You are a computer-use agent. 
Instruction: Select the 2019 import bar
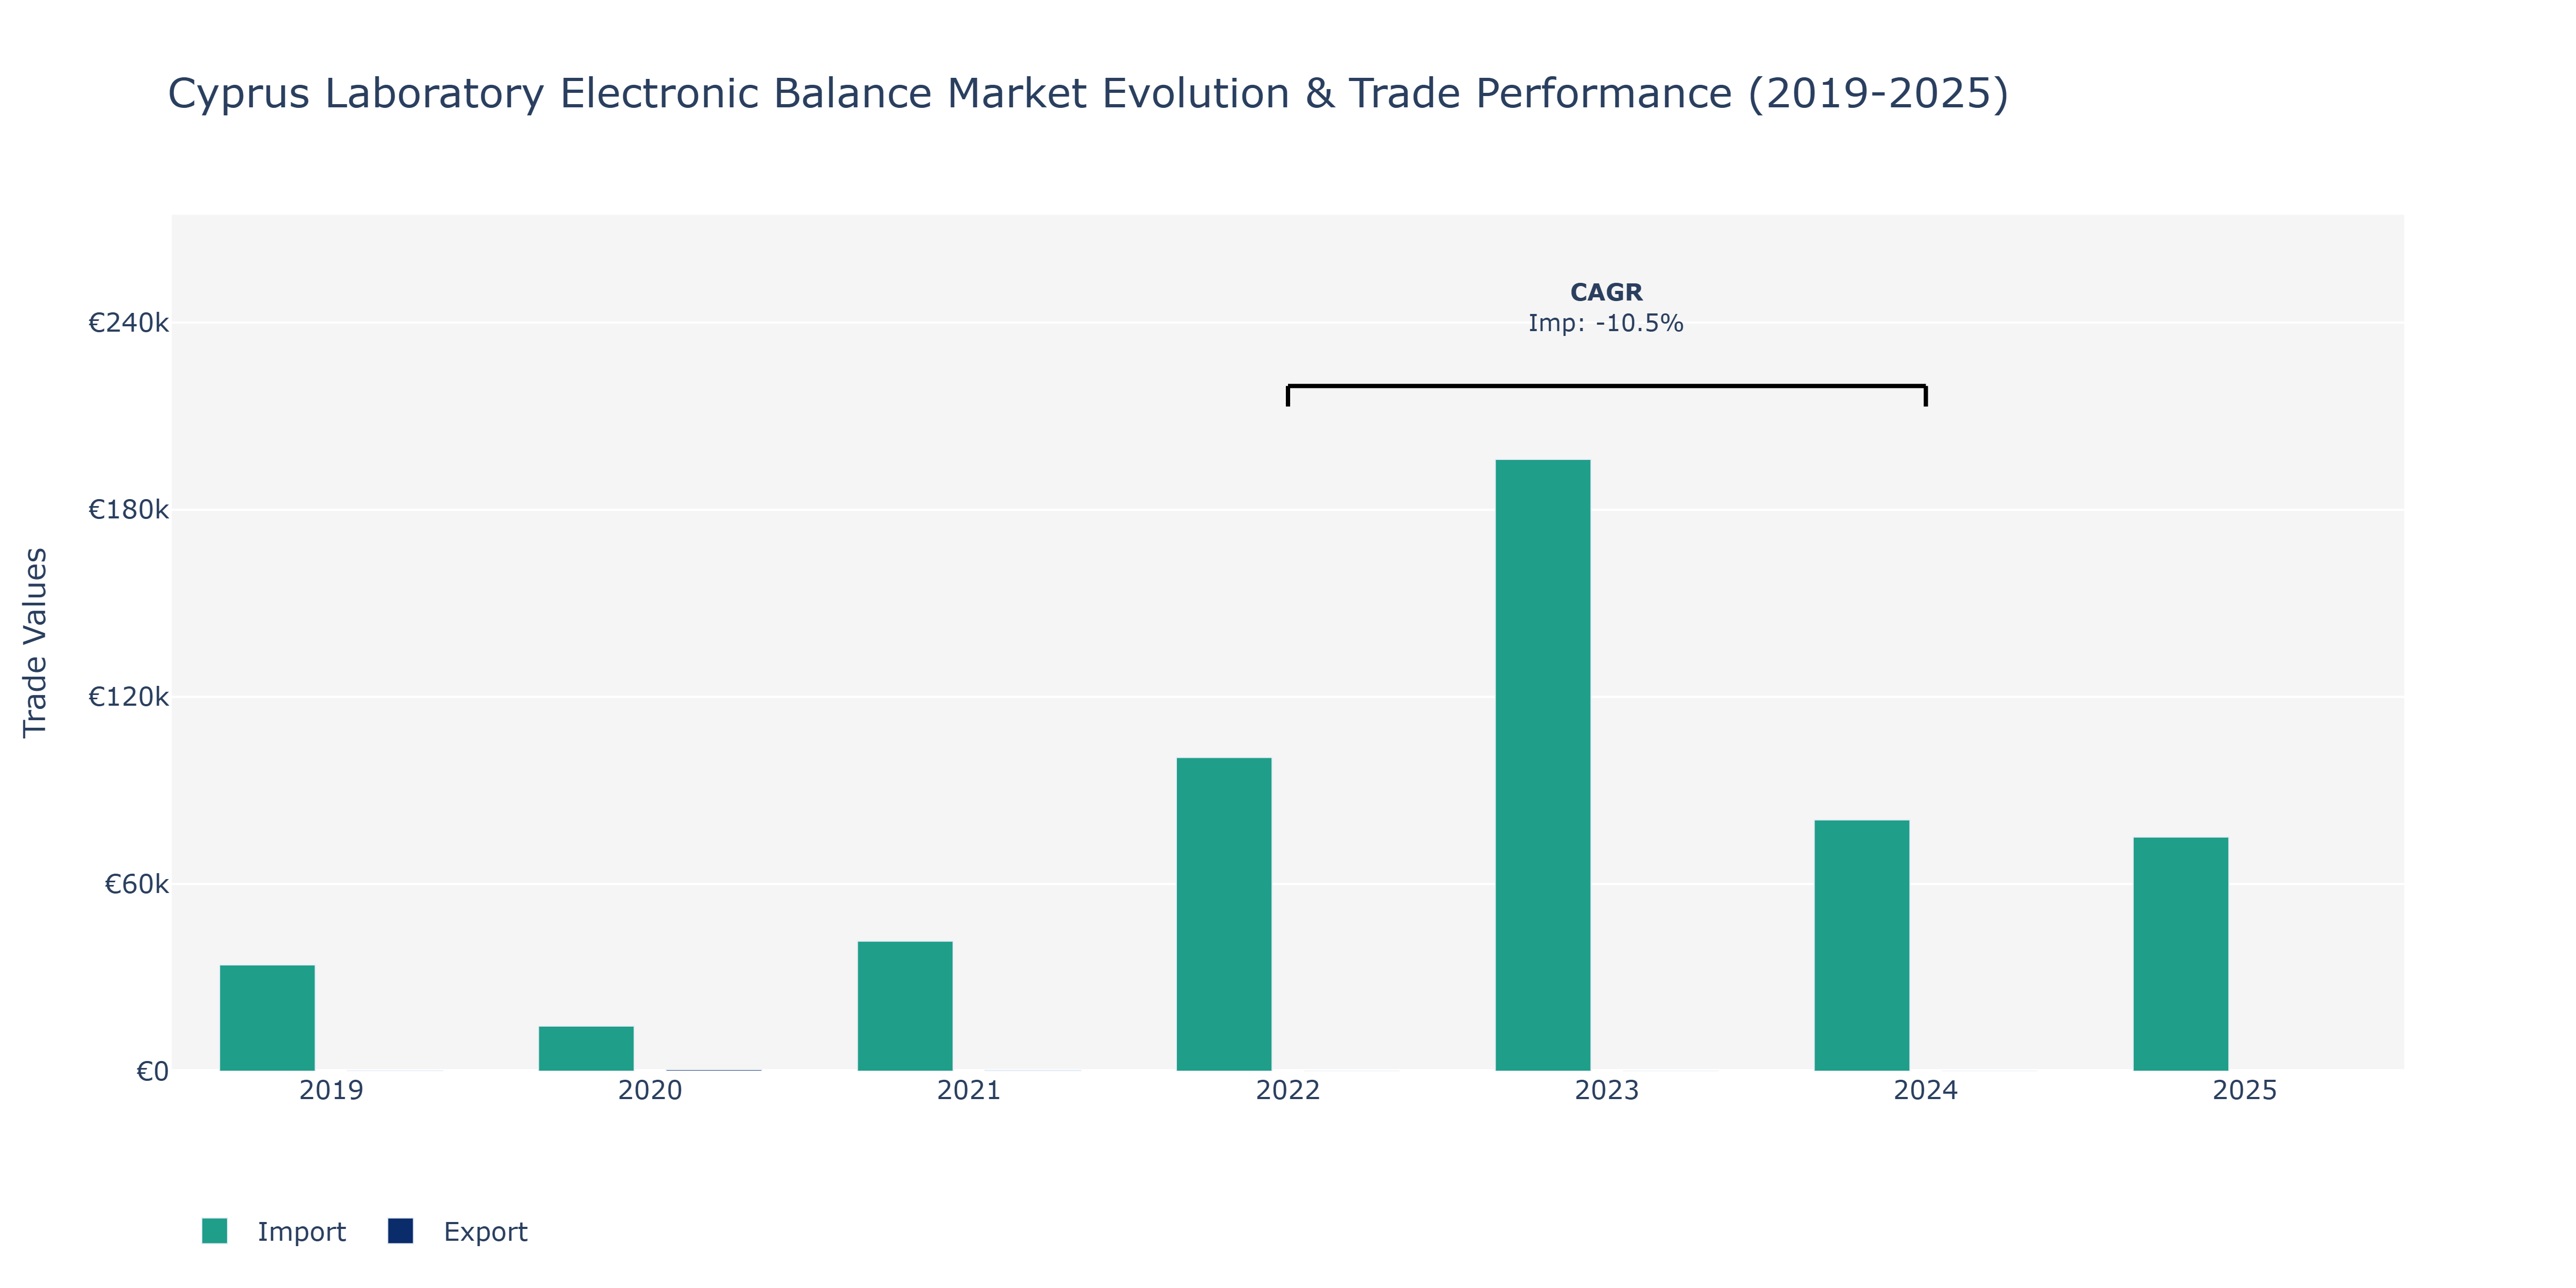point(267,1018)
